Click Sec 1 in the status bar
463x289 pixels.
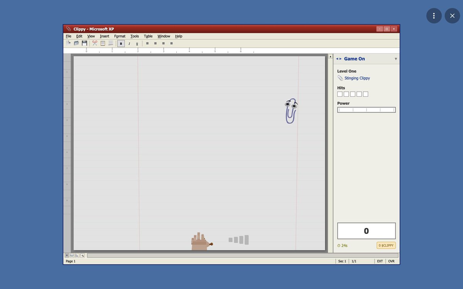(x=342, y=261)
